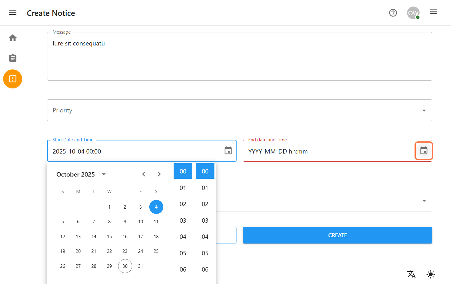Change language using the translate icon
This screenshot has width=451, height=284.
tap(411, 274)
